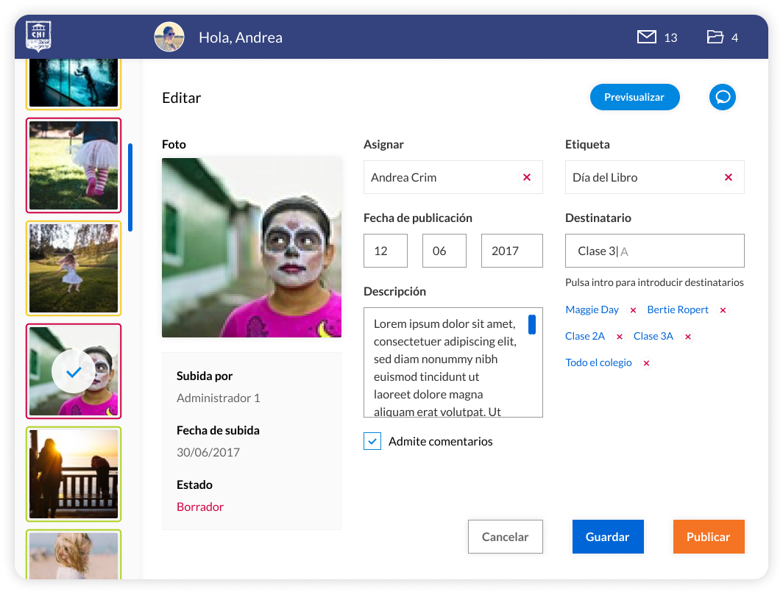Select the girl dancing in field thumbnail
Screen dimensions: 783x594
(x=74, y=268)
